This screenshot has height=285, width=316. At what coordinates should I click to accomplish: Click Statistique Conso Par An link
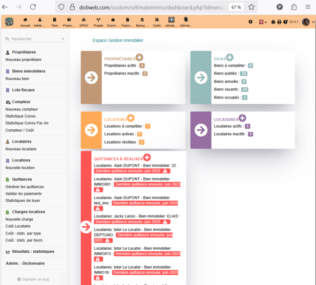point(27,123)
